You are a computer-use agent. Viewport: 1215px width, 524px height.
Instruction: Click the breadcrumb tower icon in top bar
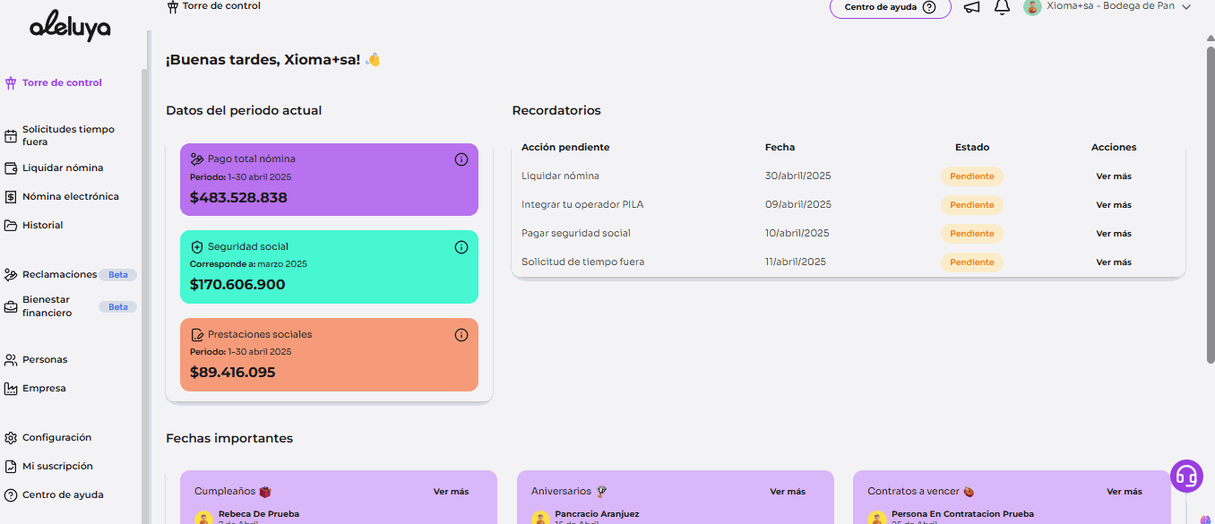coord(173,6)
